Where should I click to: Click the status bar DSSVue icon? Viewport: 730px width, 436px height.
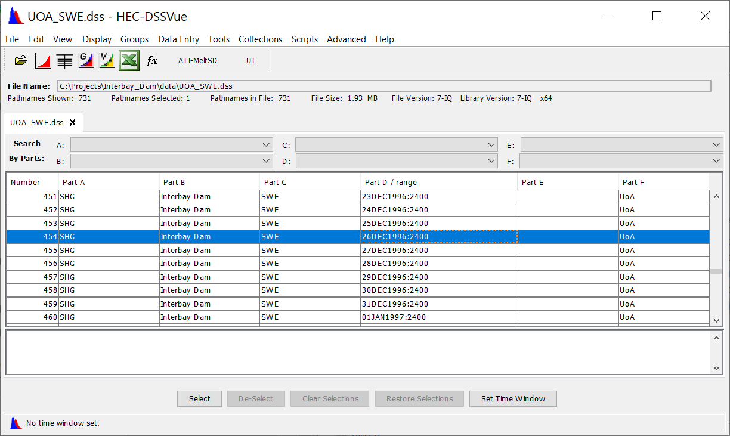[16, 423]
